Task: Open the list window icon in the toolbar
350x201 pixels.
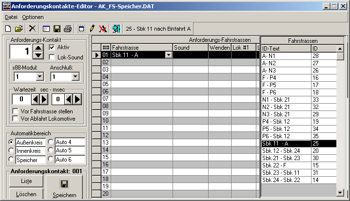Action: point(46,29)
